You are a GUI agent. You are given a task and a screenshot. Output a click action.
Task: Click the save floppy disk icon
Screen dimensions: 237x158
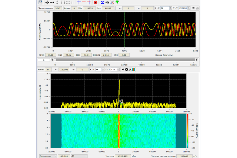[x=40, y=2]
